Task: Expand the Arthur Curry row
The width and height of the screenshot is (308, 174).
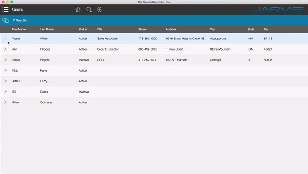Action: 5,81
